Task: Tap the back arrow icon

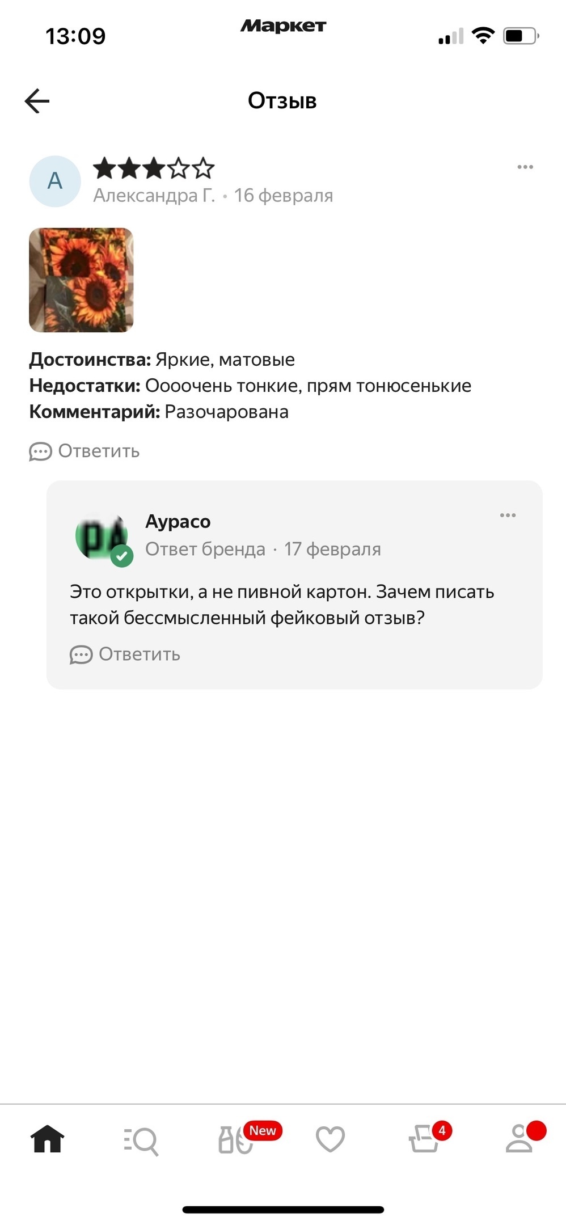Action: point(37,101)
